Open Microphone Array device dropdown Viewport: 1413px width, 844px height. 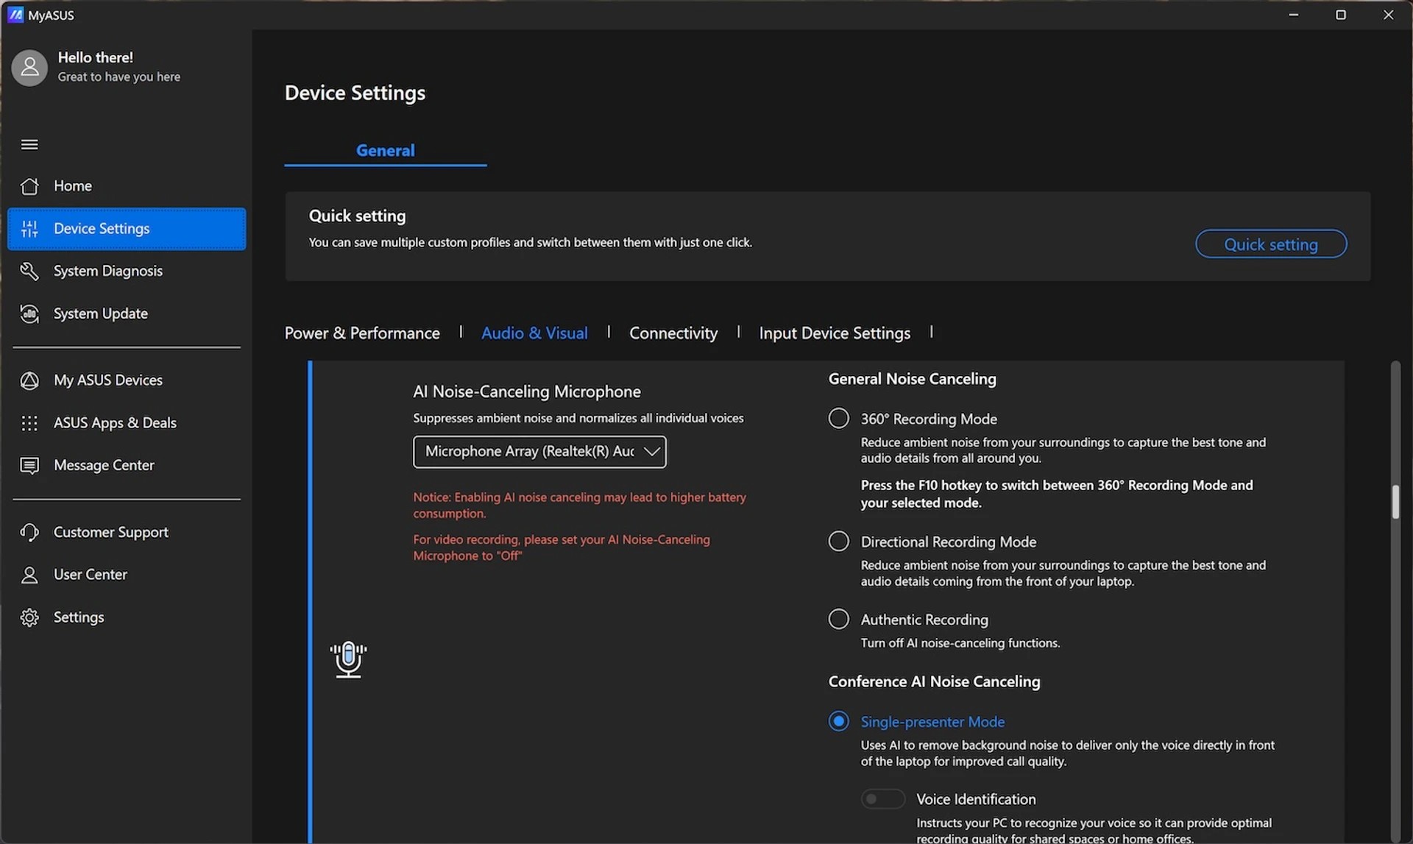click(x=539, y=452)
